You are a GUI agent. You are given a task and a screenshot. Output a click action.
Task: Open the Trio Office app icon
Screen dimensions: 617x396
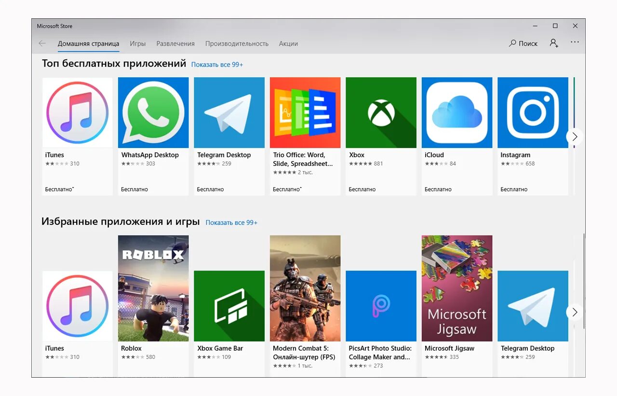[305, 112]
